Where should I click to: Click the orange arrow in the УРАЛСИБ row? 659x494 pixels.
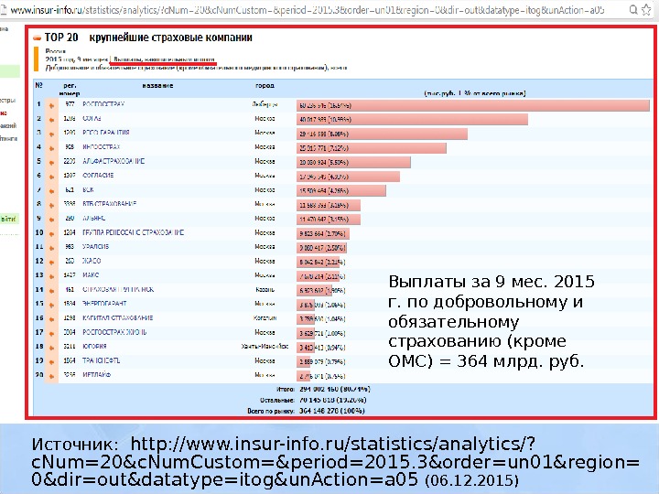pyautogui.click(x=51, y=248)
